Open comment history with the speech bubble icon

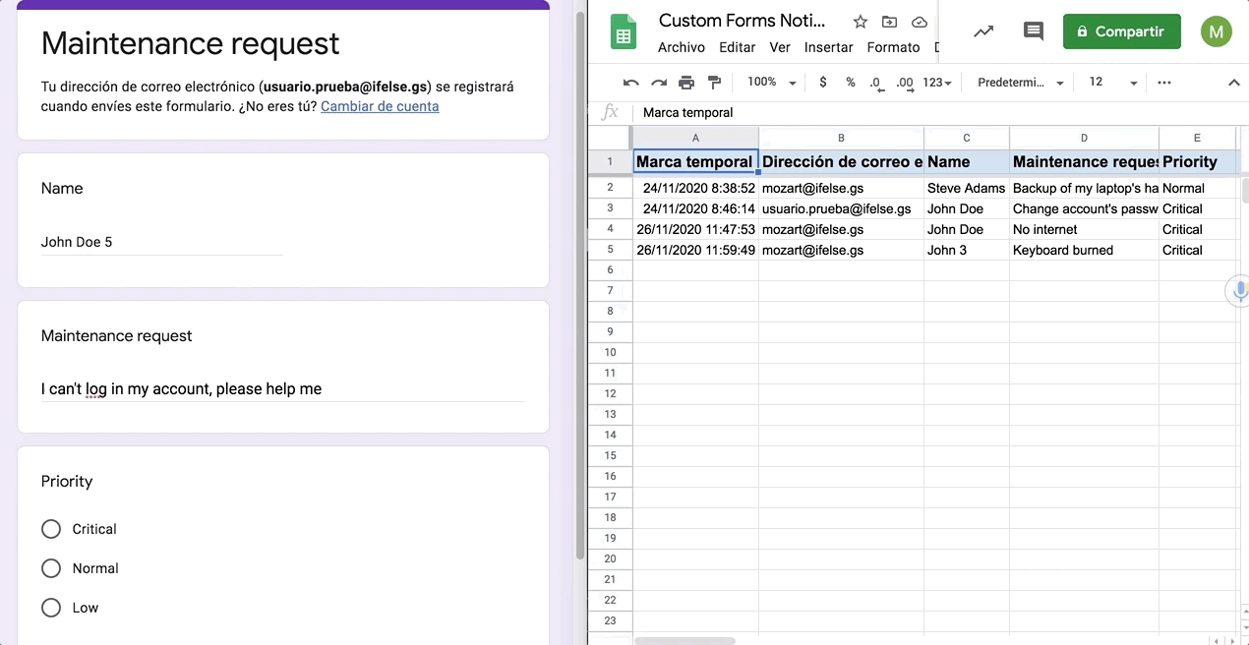click(1033, 31)
